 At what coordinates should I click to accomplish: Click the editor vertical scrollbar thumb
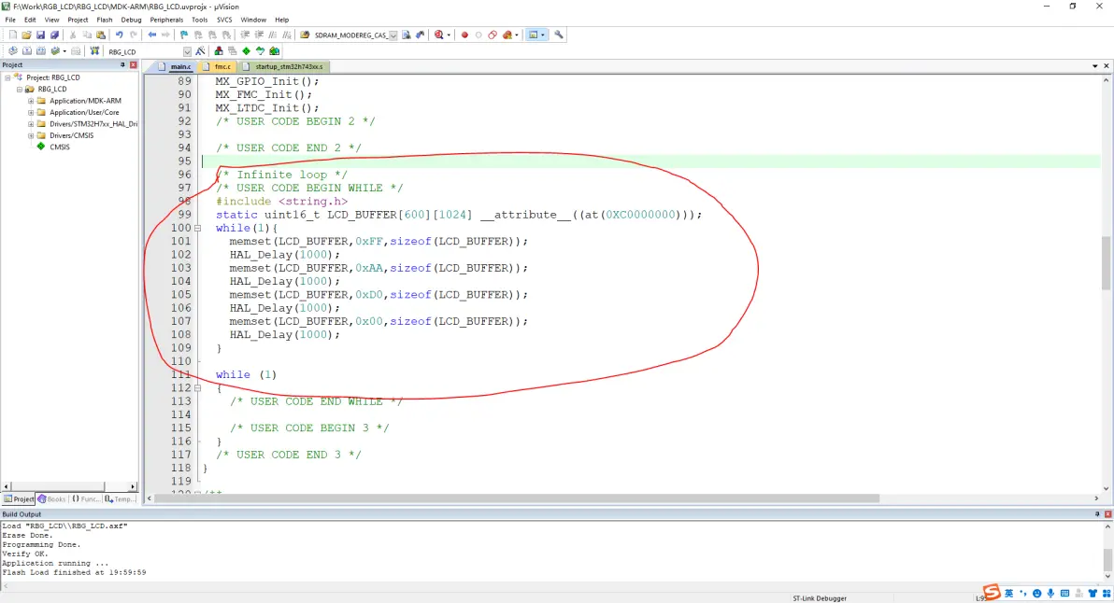click(1107, 262)
